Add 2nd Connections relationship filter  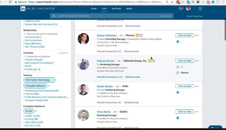click(33, 40)
